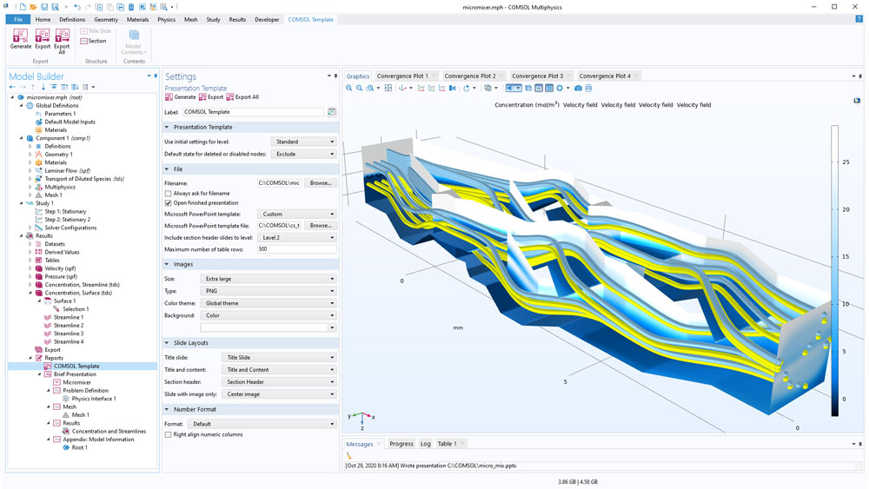Uncheck Open finished presentation

pos(169,203)
